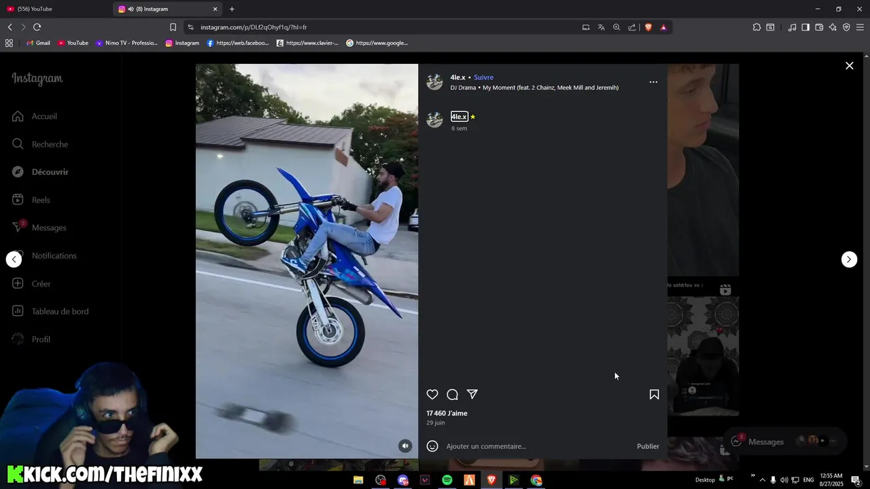Share the post with the paper plane icon
Image resolution: width=870 pixels, height=489 pixels.
click(x=472, y=394)
